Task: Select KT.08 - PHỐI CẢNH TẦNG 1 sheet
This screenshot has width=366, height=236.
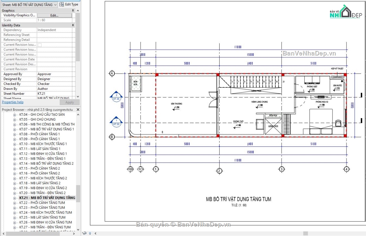Action: [39, 134]
